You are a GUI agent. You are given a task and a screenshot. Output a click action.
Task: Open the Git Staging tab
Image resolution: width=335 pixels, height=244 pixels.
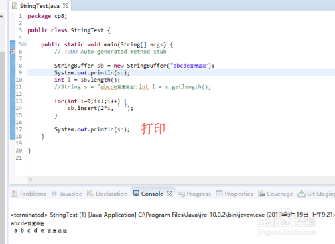316,194
